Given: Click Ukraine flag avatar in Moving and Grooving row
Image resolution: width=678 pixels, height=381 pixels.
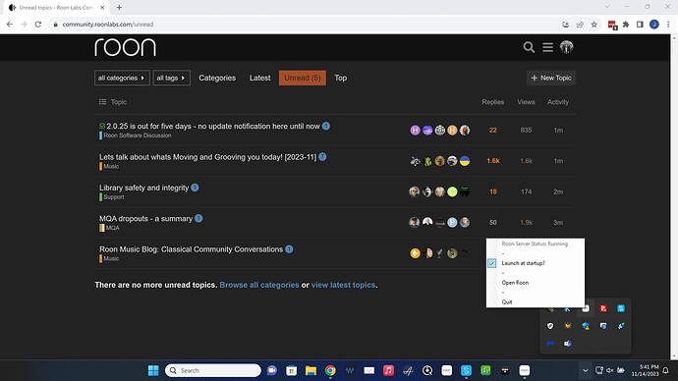Looking at the screenshot, I should point(465,161).
